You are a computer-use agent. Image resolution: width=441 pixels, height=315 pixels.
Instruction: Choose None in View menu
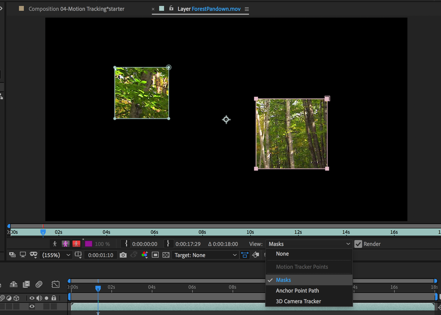tap(309, 254)
